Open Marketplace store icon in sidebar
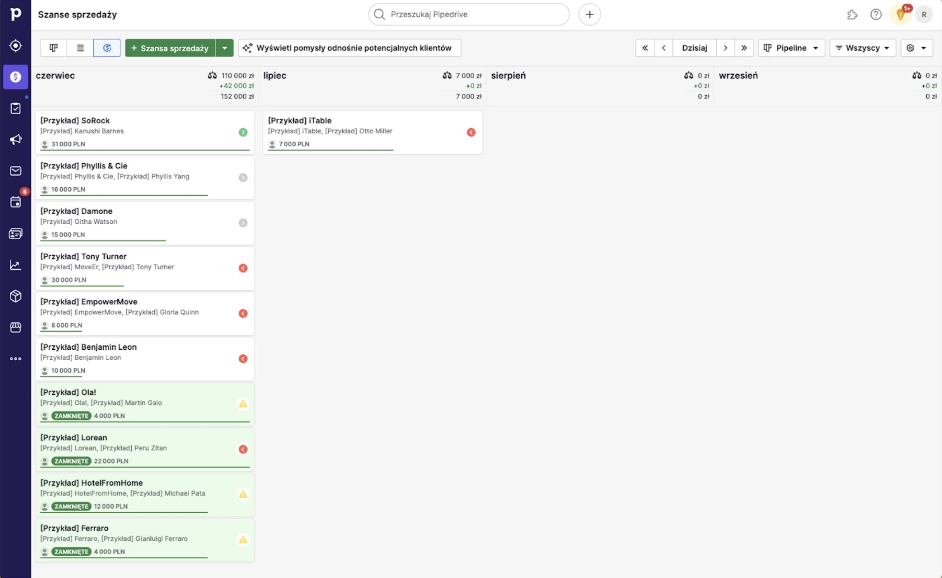The width and height of the screenshot is (942, 578). [x=15, y=327]
